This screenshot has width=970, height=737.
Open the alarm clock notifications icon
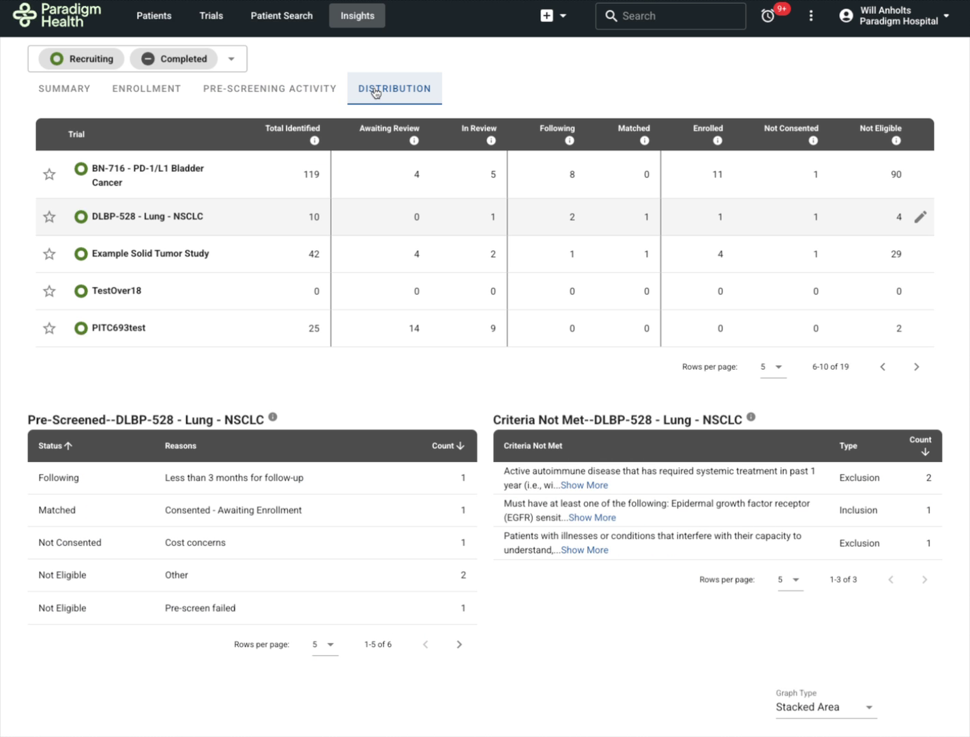point(768,16)
